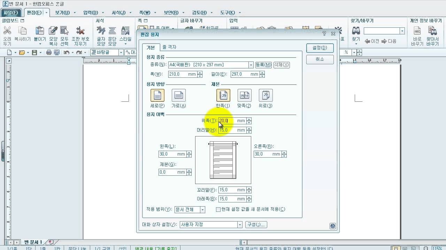446x250 pixels.
Task: Select binding option 한쪽(1)
Action: pos(223,95)
